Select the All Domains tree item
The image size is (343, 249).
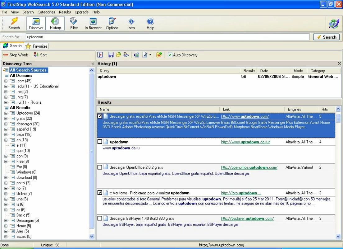tap(21, 76)
